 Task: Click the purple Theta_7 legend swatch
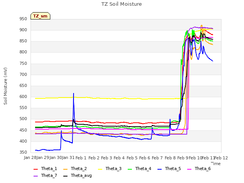(35, 176)
